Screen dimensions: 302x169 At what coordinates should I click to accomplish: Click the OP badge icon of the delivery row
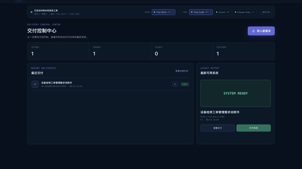point(35,84)
